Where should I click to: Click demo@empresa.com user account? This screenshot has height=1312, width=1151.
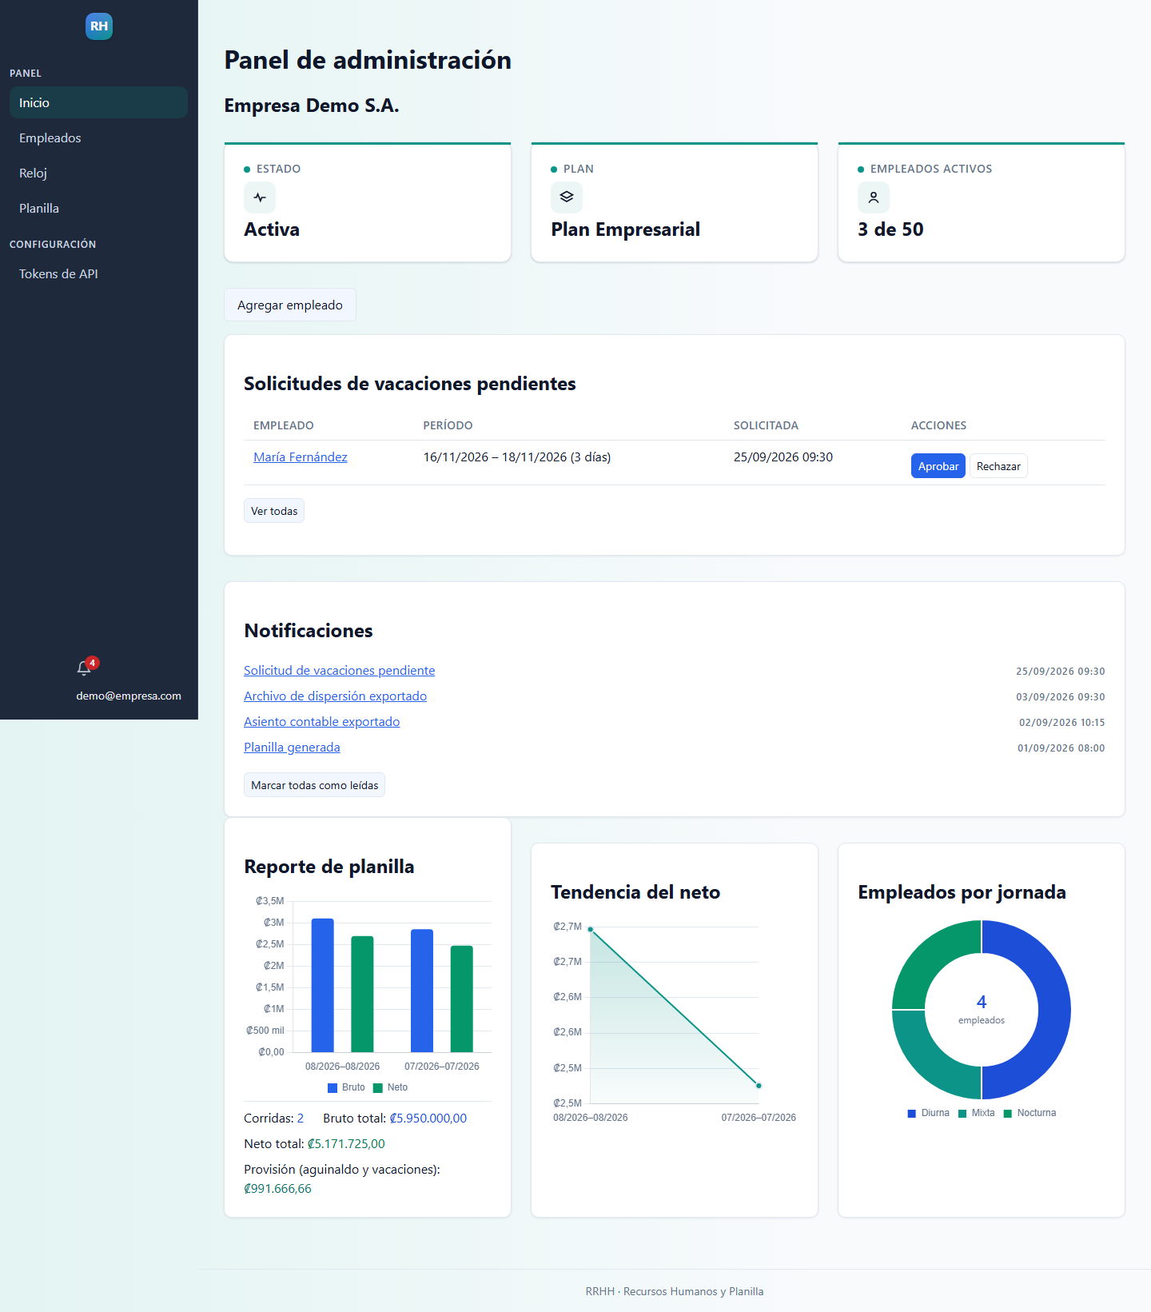[129, 696]
